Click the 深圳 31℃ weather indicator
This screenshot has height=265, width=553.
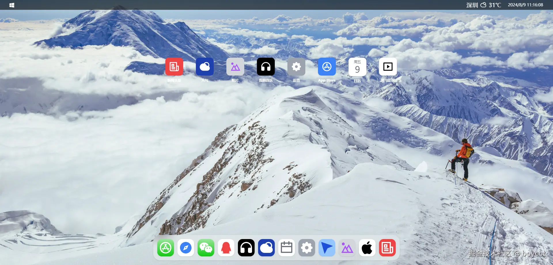(484, 5)
